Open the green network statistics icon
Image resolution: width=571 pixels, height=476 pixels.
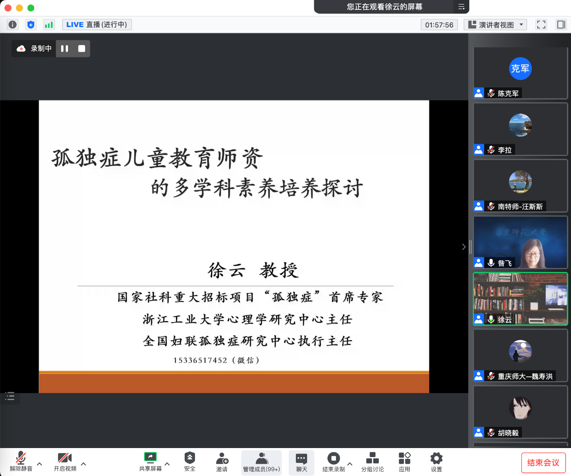[x=49, y=25]
